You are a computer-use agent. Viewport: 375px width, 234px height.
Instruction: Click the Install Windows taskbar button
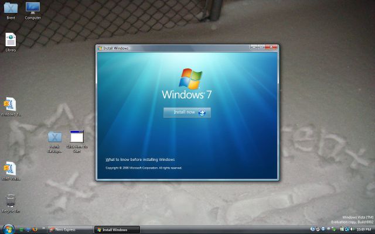click(117, 230)
